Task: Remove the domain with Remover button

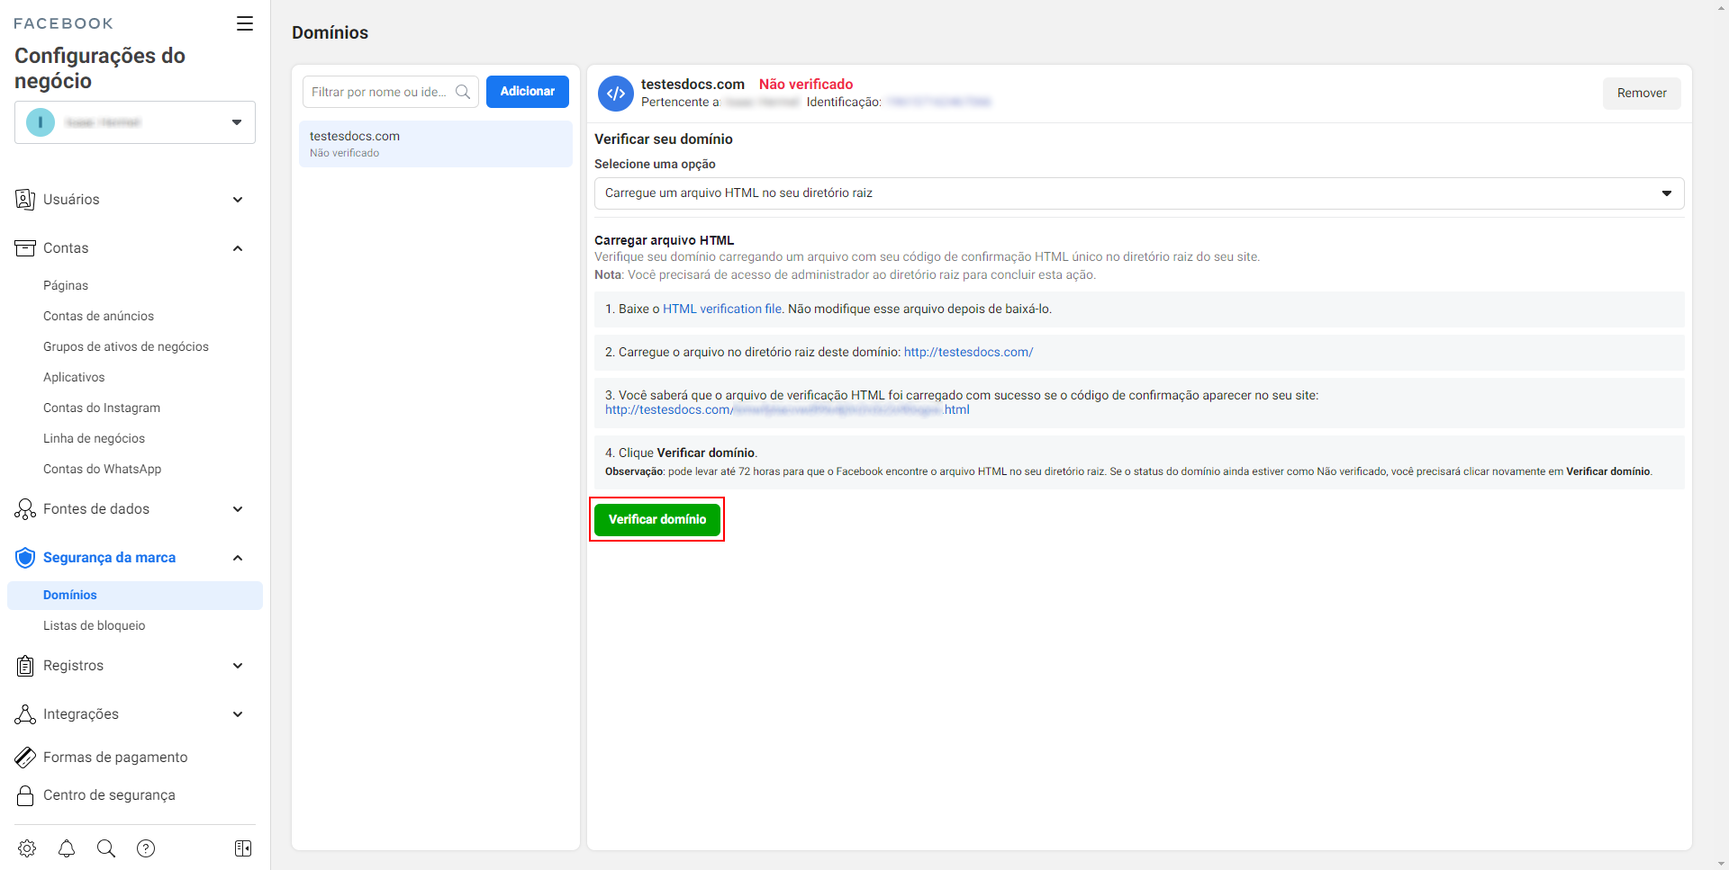Action: (x=1641, y=94)
